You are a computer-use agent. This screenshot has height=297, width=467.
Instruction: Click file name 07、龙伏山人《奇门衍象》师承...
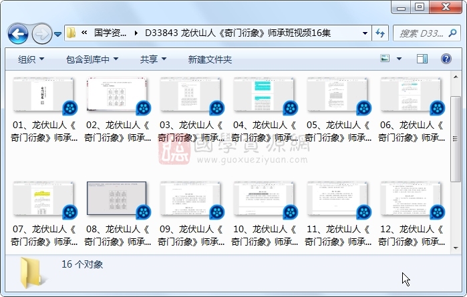point(44,235)
